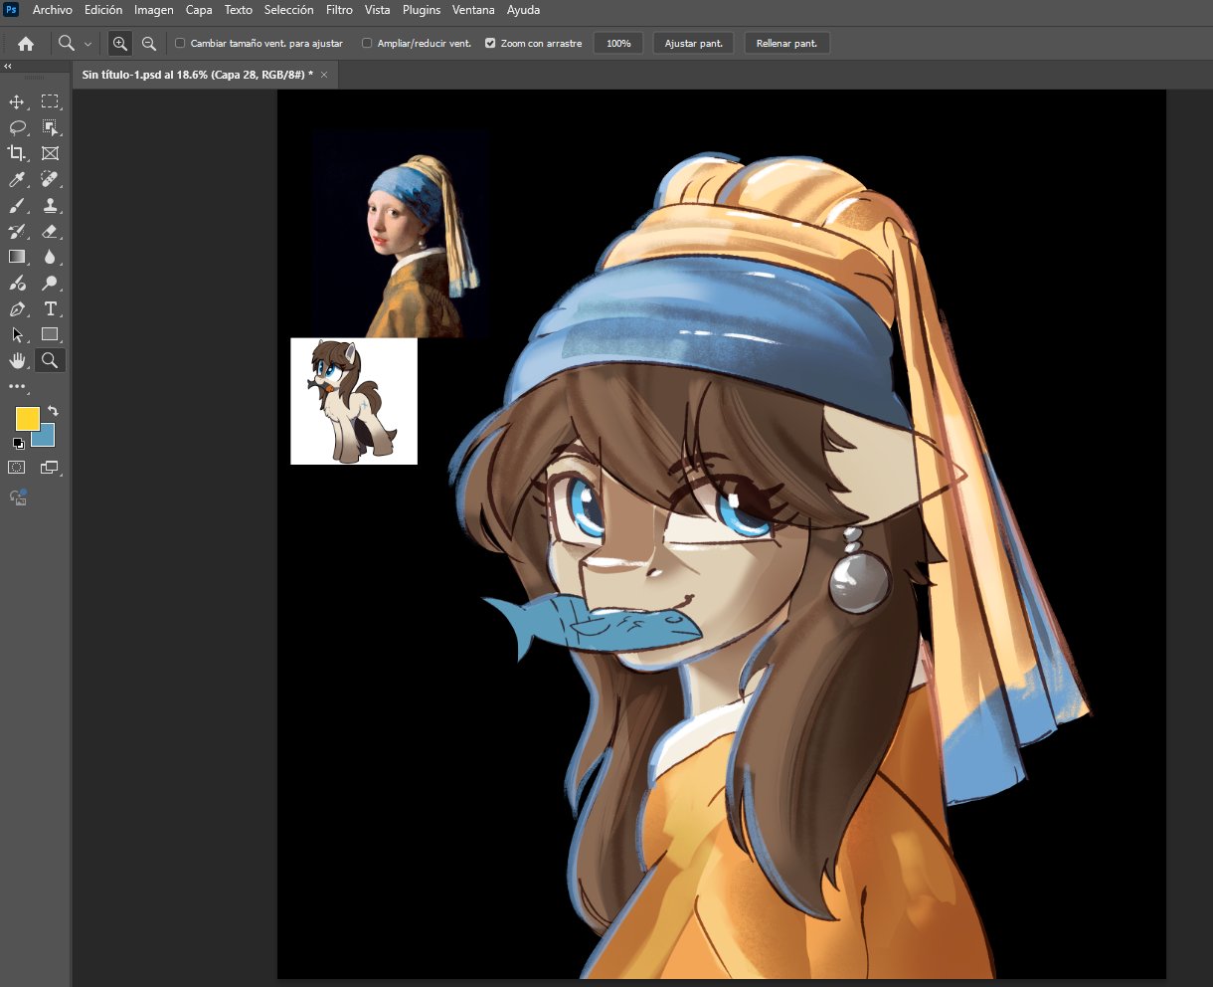Open the Selección menu
This screenshot has width=1213, height=987.
point(289,10)
